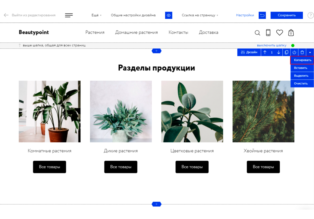
Task: Open the Домашние растения nav item
Action: 136,32
